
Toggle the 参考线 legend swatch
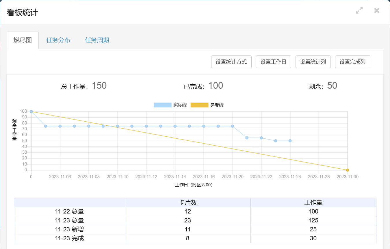pos(199,105)
